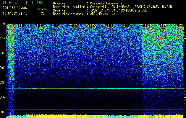186x118 pixels.
Task: Click the 2114 time marker
Action: point(74,25)
